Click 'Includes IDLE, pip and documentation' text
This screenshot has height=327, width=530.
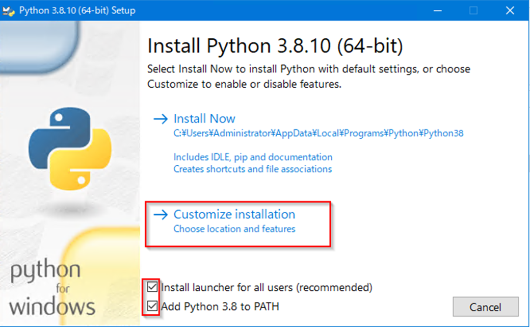253,157
